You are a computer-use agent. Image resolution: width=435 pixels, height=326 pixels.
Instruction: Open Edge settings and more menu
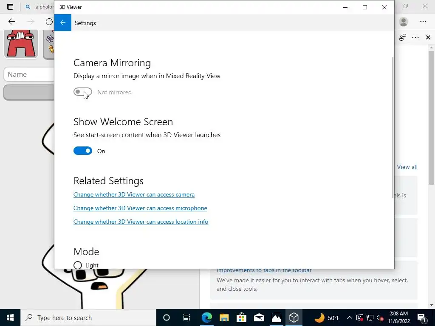click(423, 22)
